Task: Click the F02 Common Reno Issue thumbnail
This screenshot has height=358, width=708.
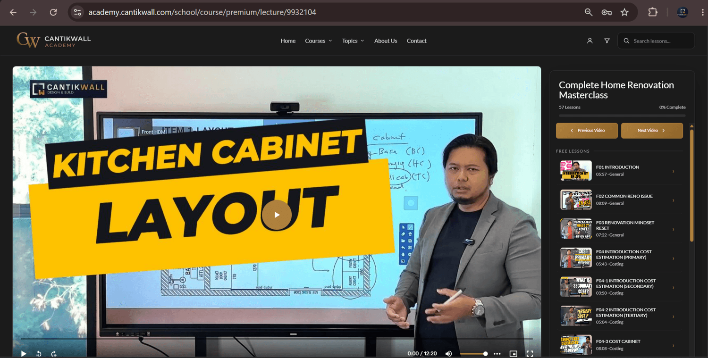Action: pos(576,200)
